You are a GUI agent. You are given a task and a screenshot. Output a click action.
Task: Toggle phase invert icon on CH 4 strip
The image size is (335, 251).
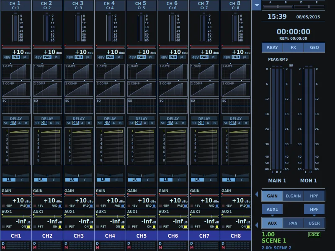point(119,57)
